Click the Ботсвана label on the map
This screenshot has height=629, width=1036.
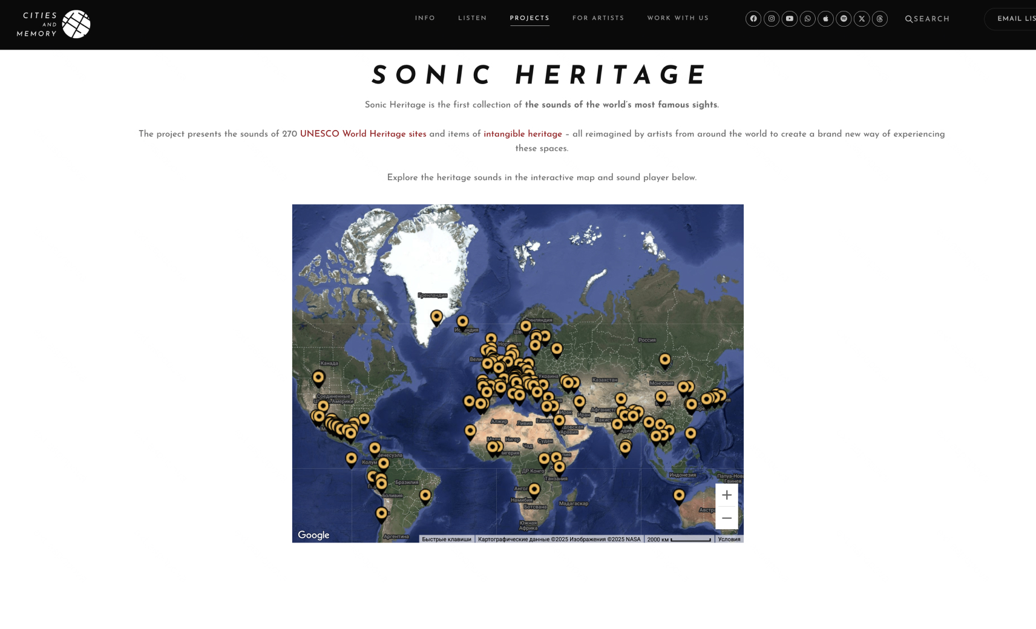(x=535, y=507)
